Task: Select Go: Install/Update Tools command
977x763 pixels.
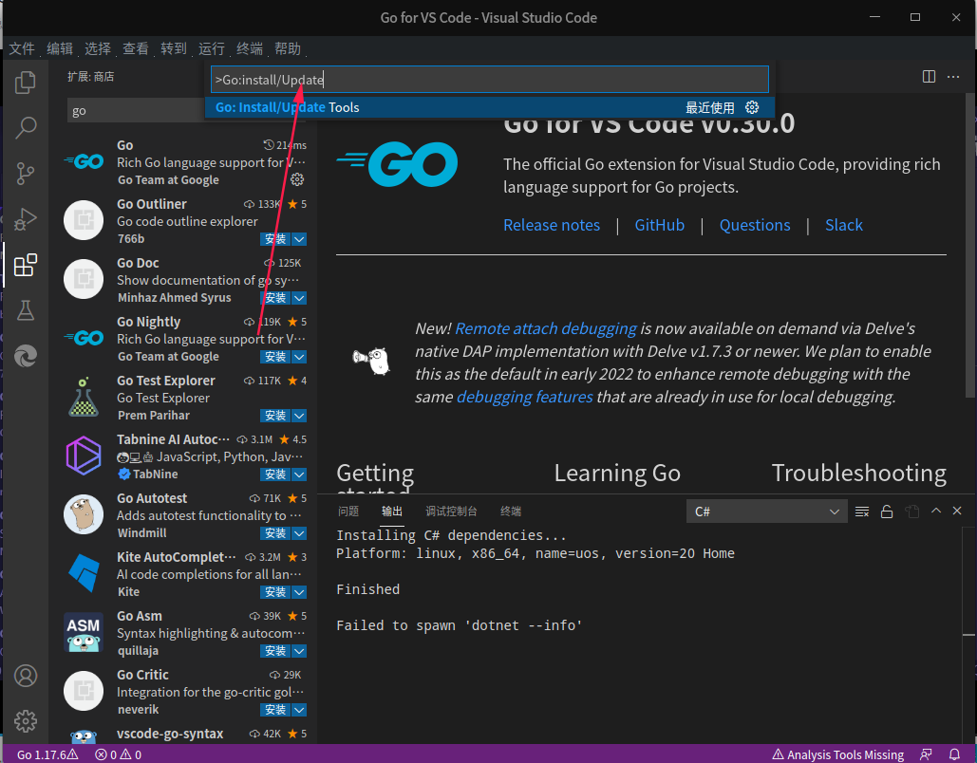Action: 490,107
